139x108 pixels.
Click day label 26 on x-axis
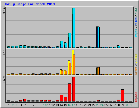110,105
